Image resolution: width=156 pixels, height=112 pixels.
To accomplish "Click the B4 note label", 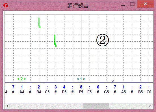I will coord(39,92).
